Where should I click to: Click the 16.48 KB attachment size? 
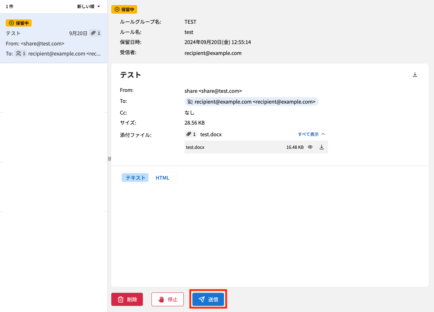point(295,147)
